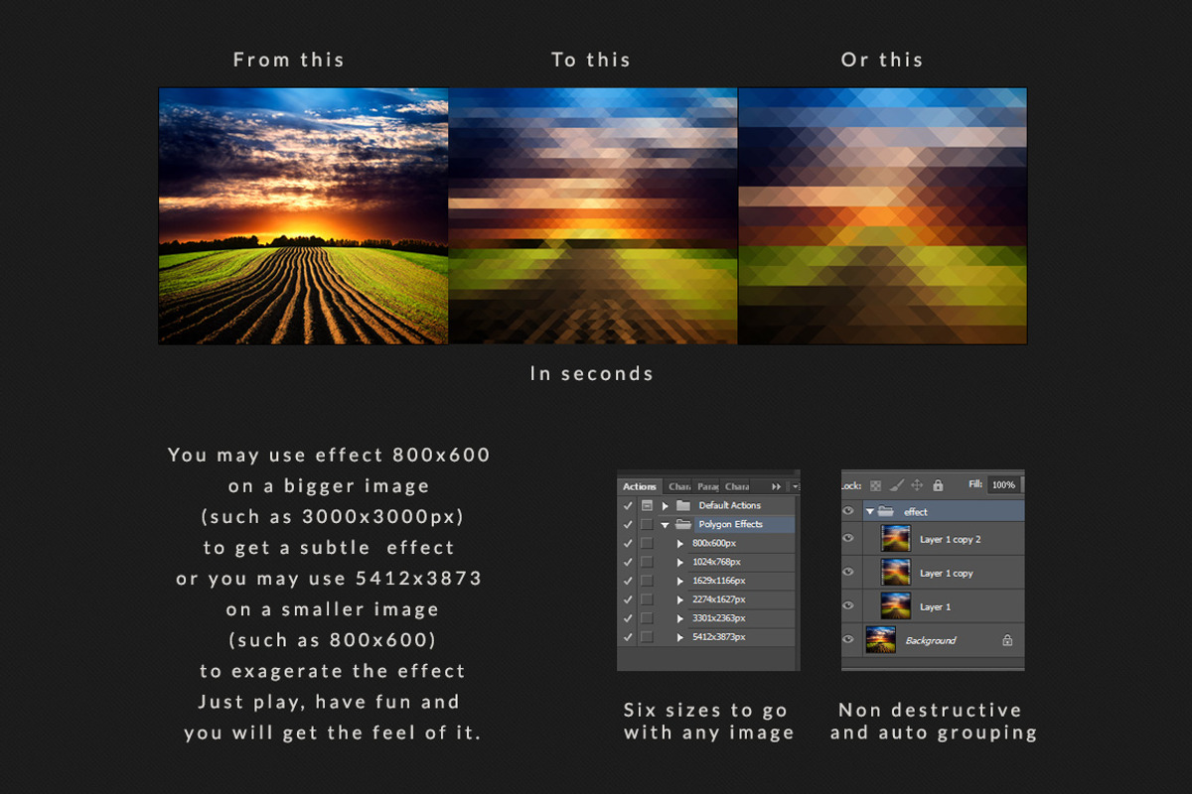The width and height of the screenshot is (1192, 794).
Task: Select the Layer 1 thumbnail
Action: point(896,605)
